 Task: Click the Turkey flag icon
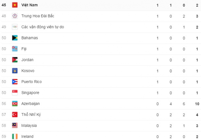15,115
